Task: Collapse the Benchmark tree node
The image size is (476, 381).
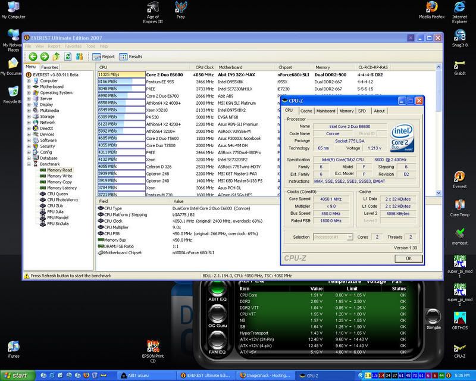Action: pyautogui.click(x=29, y=164)
